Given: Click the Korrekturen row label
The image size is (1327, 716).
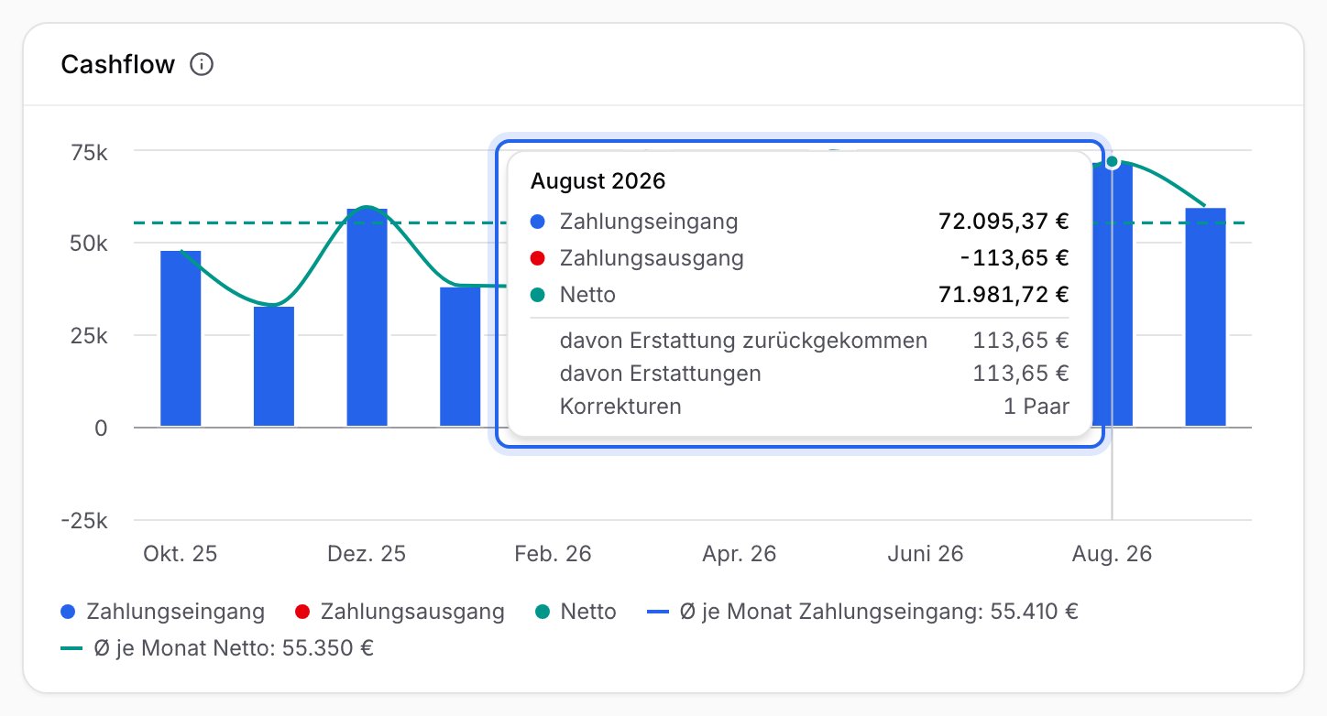Looking at the screenshot, I should [x=620, y=407].
